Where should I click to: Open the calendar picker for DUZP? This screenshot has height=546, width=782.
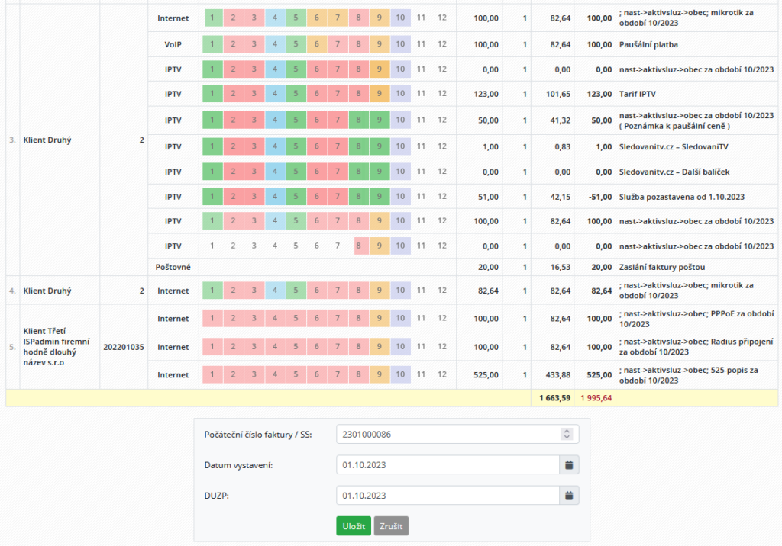click(x=570, y=495)
